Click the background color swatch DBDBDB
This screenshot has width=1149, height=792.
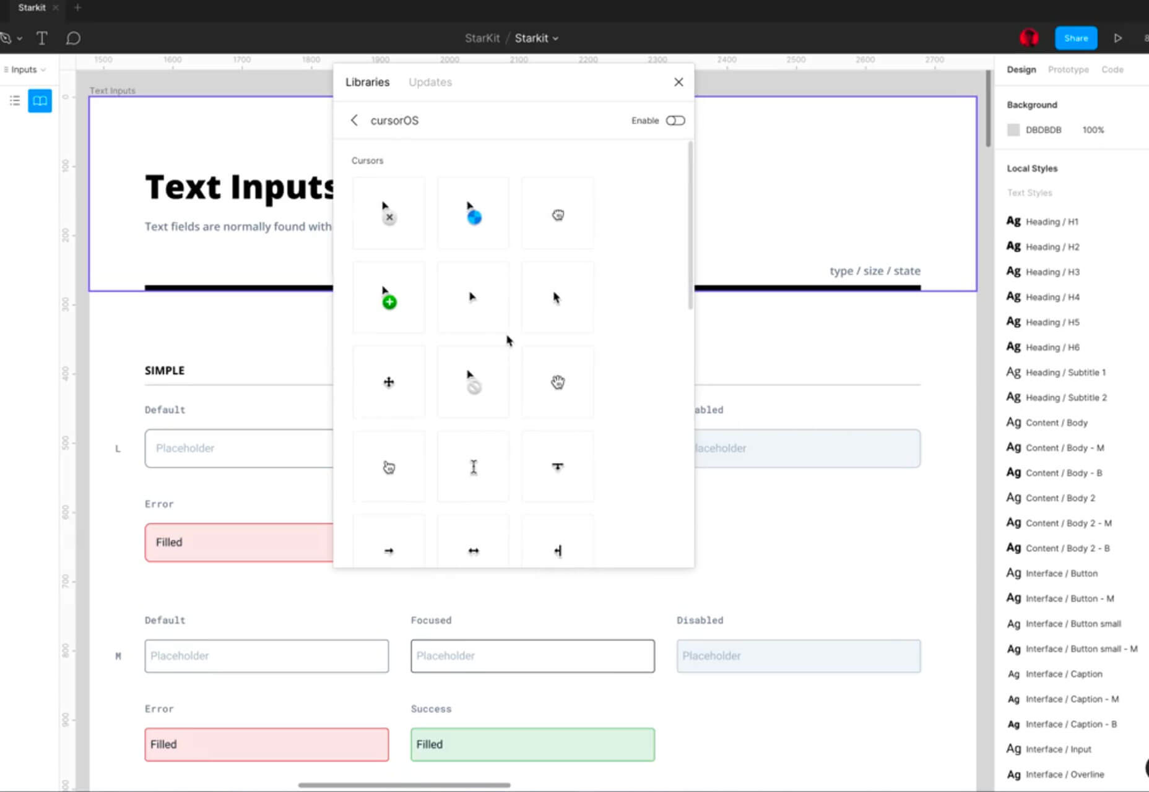click(x=1013, y=130)
